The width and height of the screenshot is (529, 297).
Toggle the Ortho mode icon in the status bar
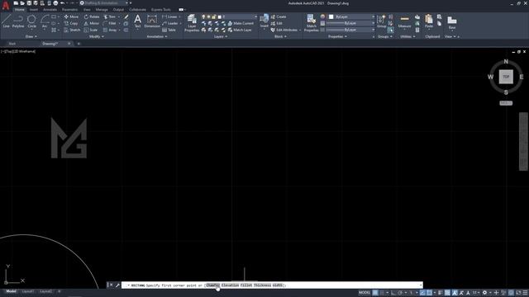pyautogui.click(x=393, y=293)
